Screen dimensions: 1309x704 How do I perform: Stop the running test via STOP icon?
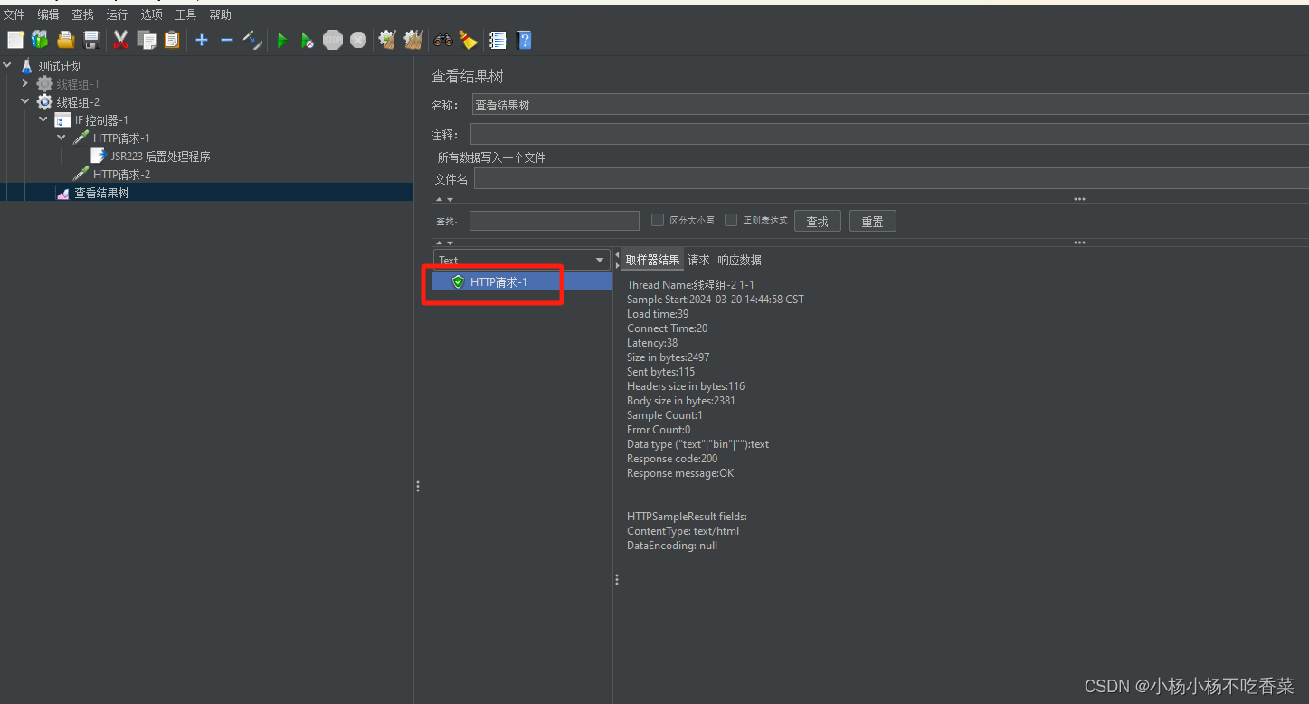tap(333, 40)
